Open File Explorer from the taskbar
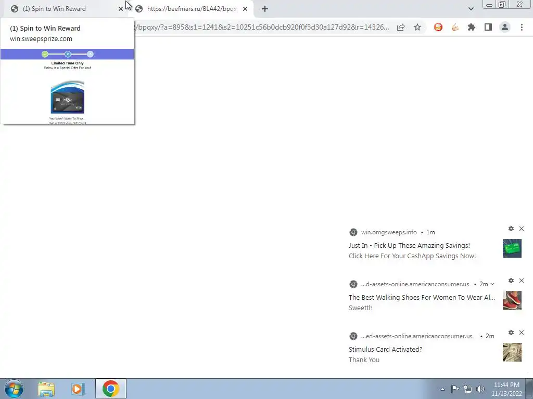The width and height of the screenshot is (533, 399). [x=46, y=389]
